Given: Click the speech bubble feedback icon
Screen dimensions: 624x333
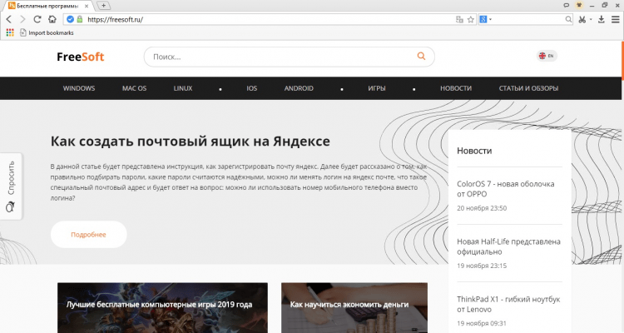Looking at the screenshot, I should (x=567, y=5).
